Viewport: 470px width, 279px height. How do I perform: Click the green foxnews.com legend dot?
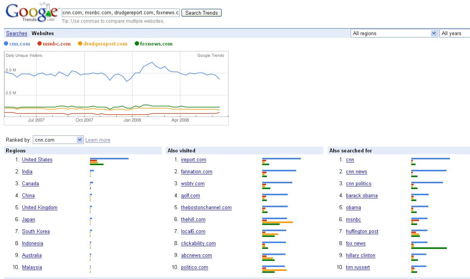[137, 44]
